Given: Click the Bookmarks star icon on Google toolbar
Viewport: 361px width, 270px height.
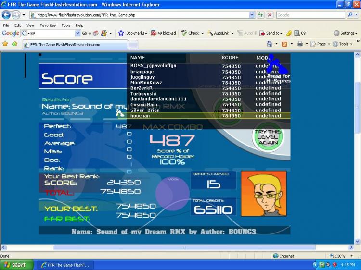Looking at the screenshot, I should coord(121,33).
